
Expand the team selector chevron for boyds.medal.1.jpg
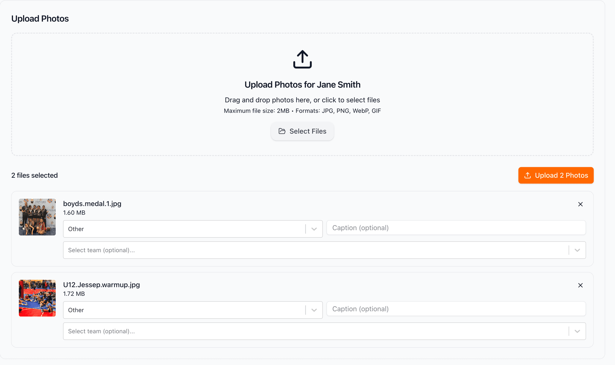pos(577,250)
